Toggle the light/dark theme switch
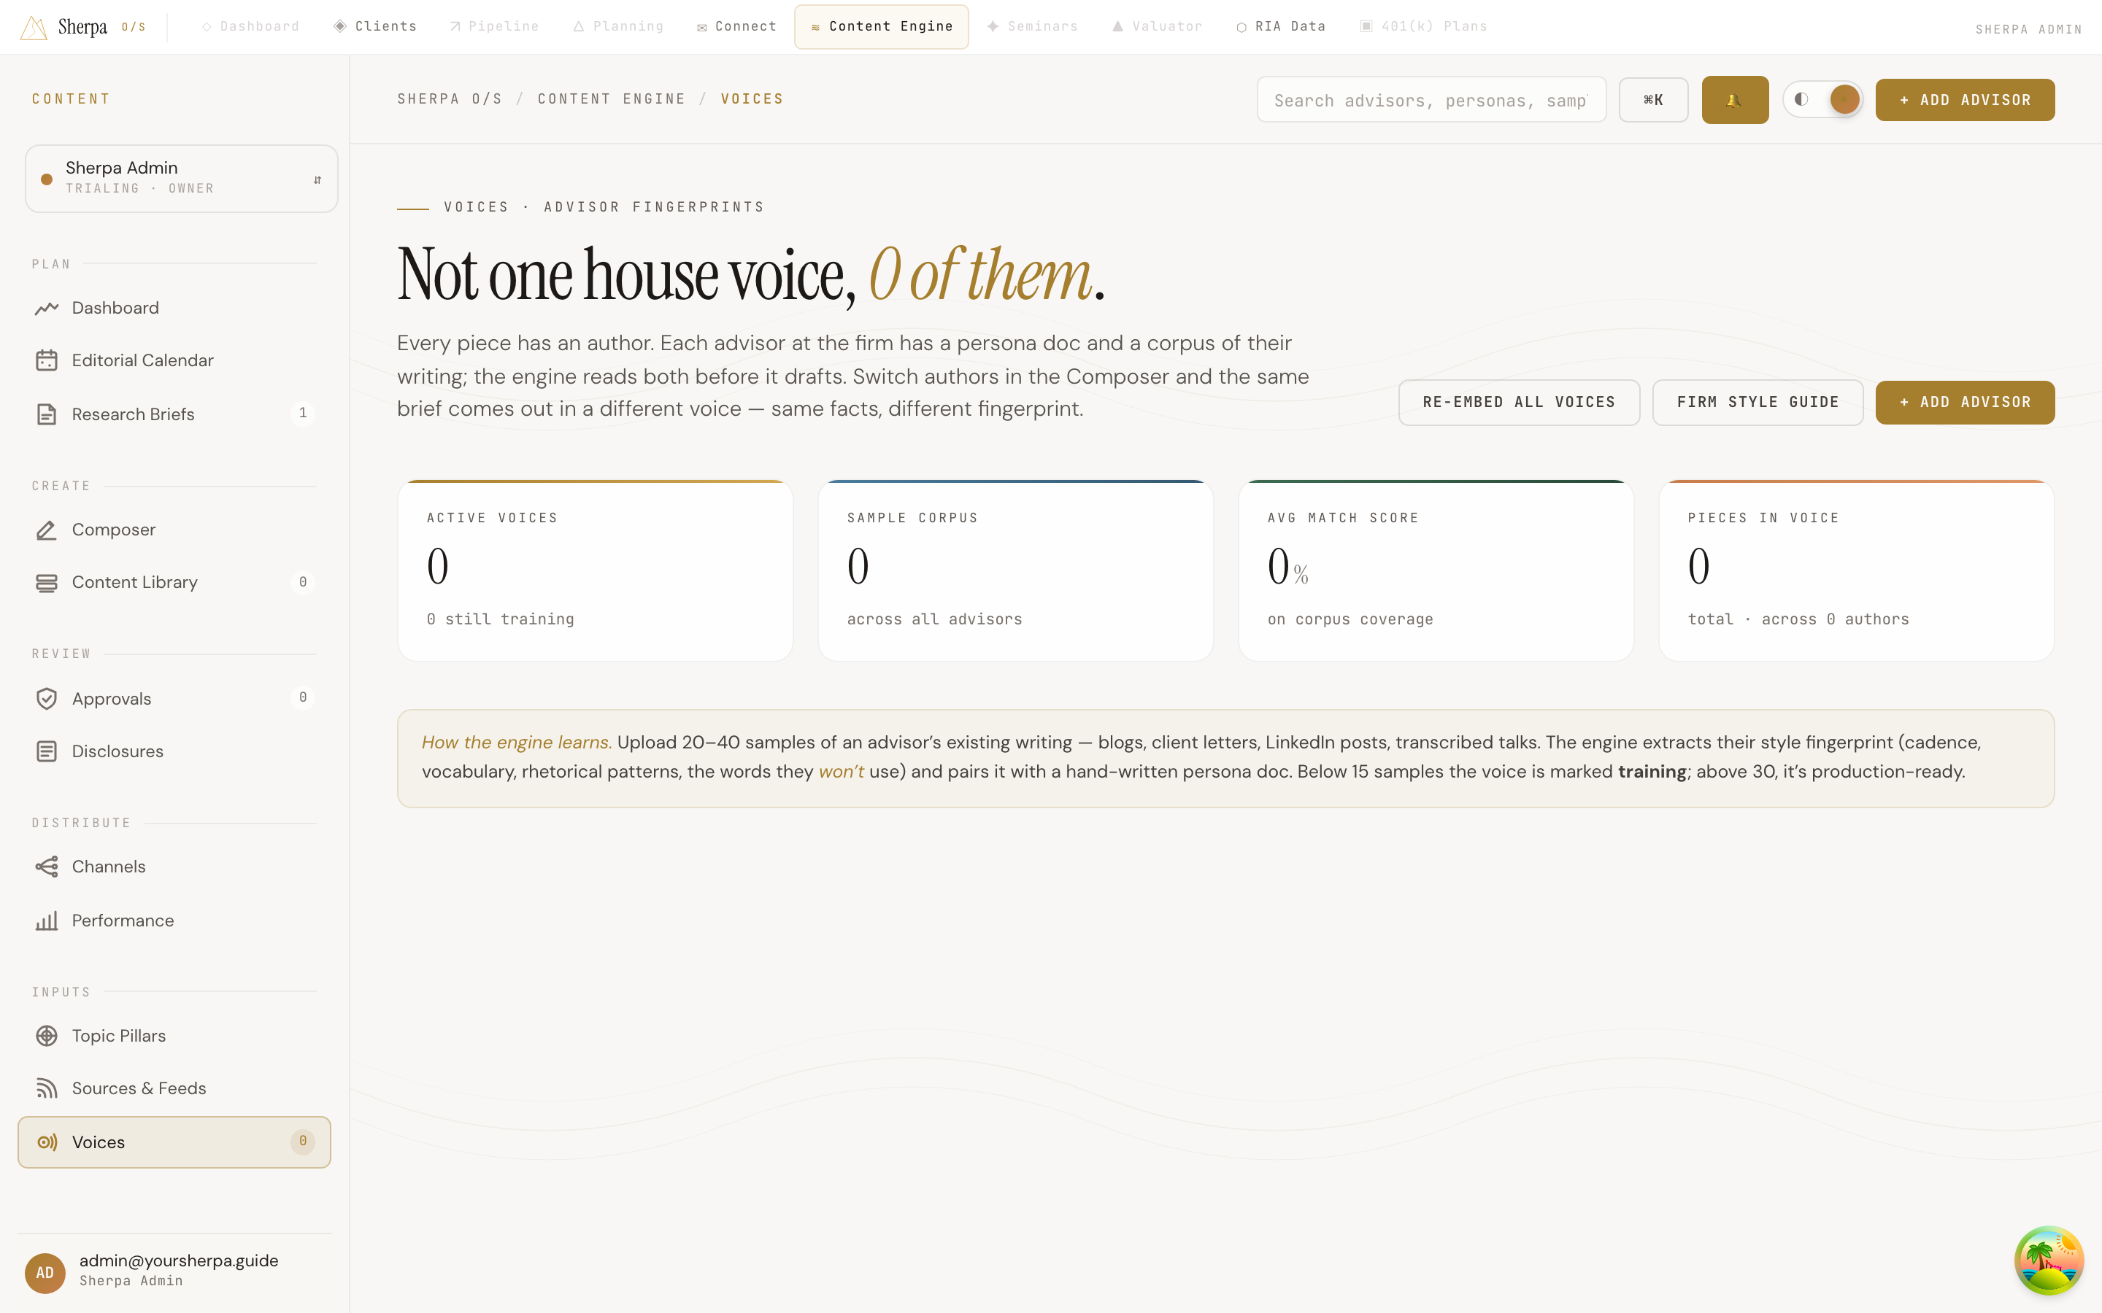The height and width of the screenshot is (1313, 2102). pyautogui.click(x=1822, y=100)
